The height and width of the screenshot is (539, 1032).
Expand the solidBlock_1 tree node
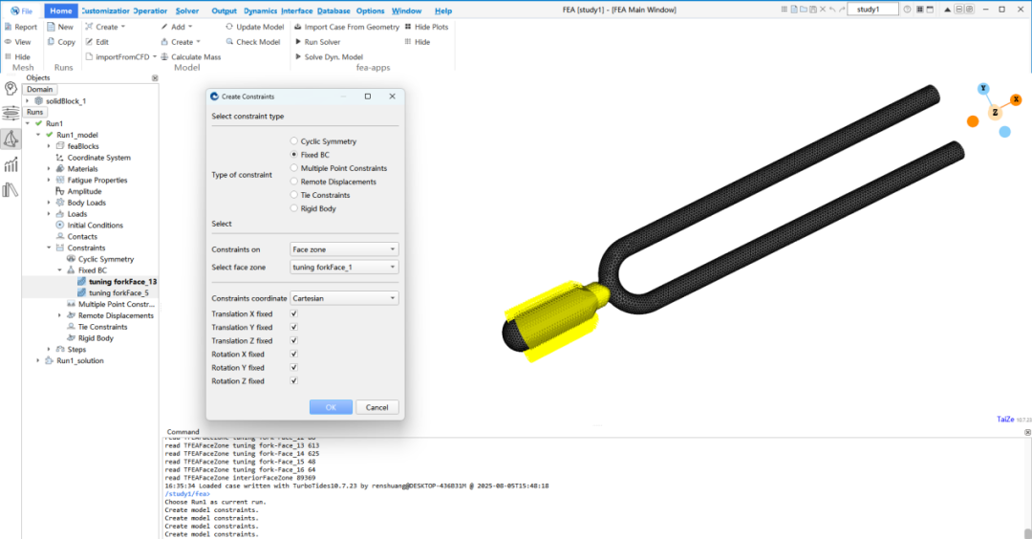point(27,100)
